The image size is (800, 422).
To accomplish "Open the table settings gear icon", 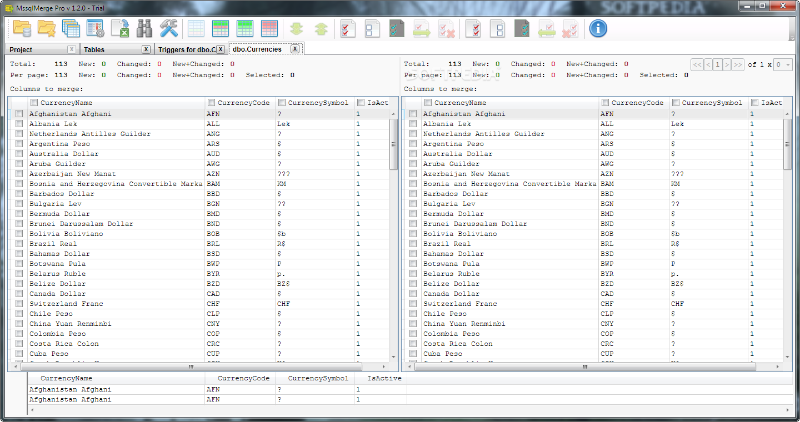I will (96, 28).
